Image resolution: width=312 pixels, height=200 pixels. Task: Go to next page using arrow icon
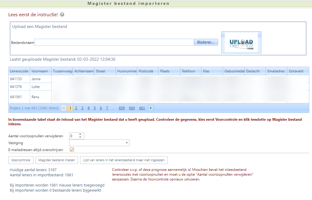[151, 108]
